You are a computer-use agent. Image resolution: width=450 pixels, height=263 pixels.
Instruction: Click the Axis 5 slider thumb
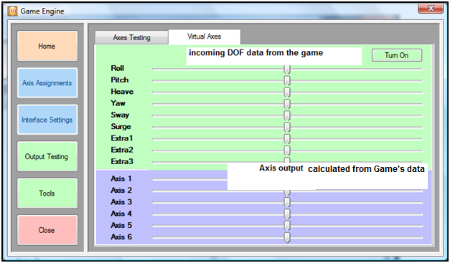[x=287, y=226]
